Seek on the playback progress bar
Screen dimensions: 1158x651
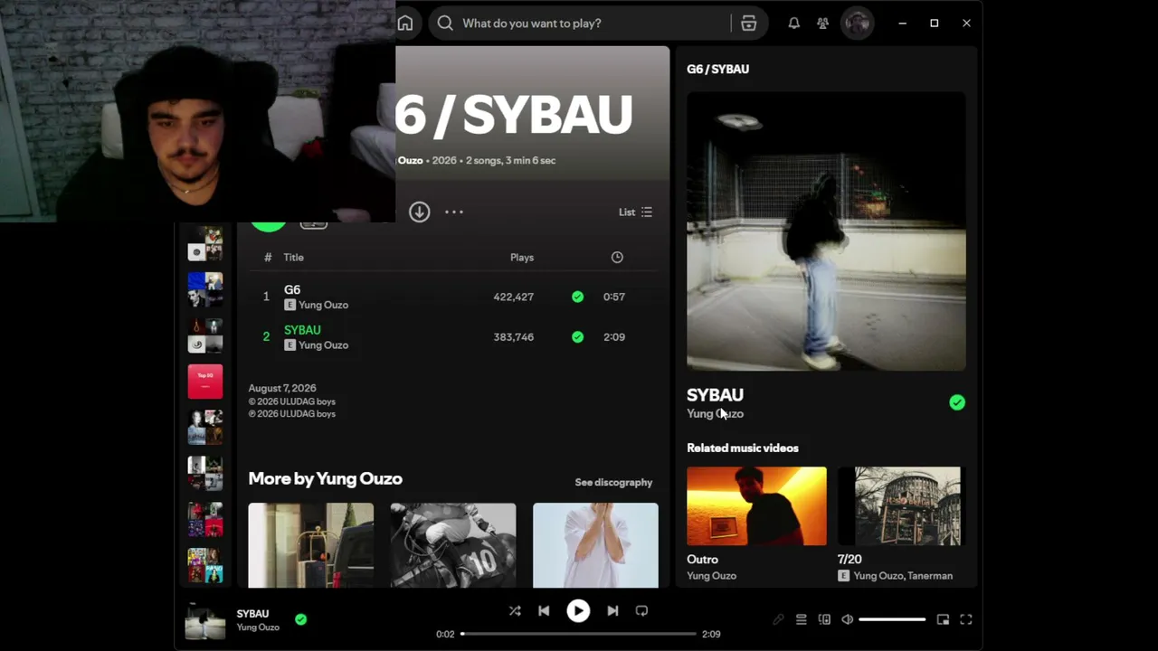coord(579,634)
